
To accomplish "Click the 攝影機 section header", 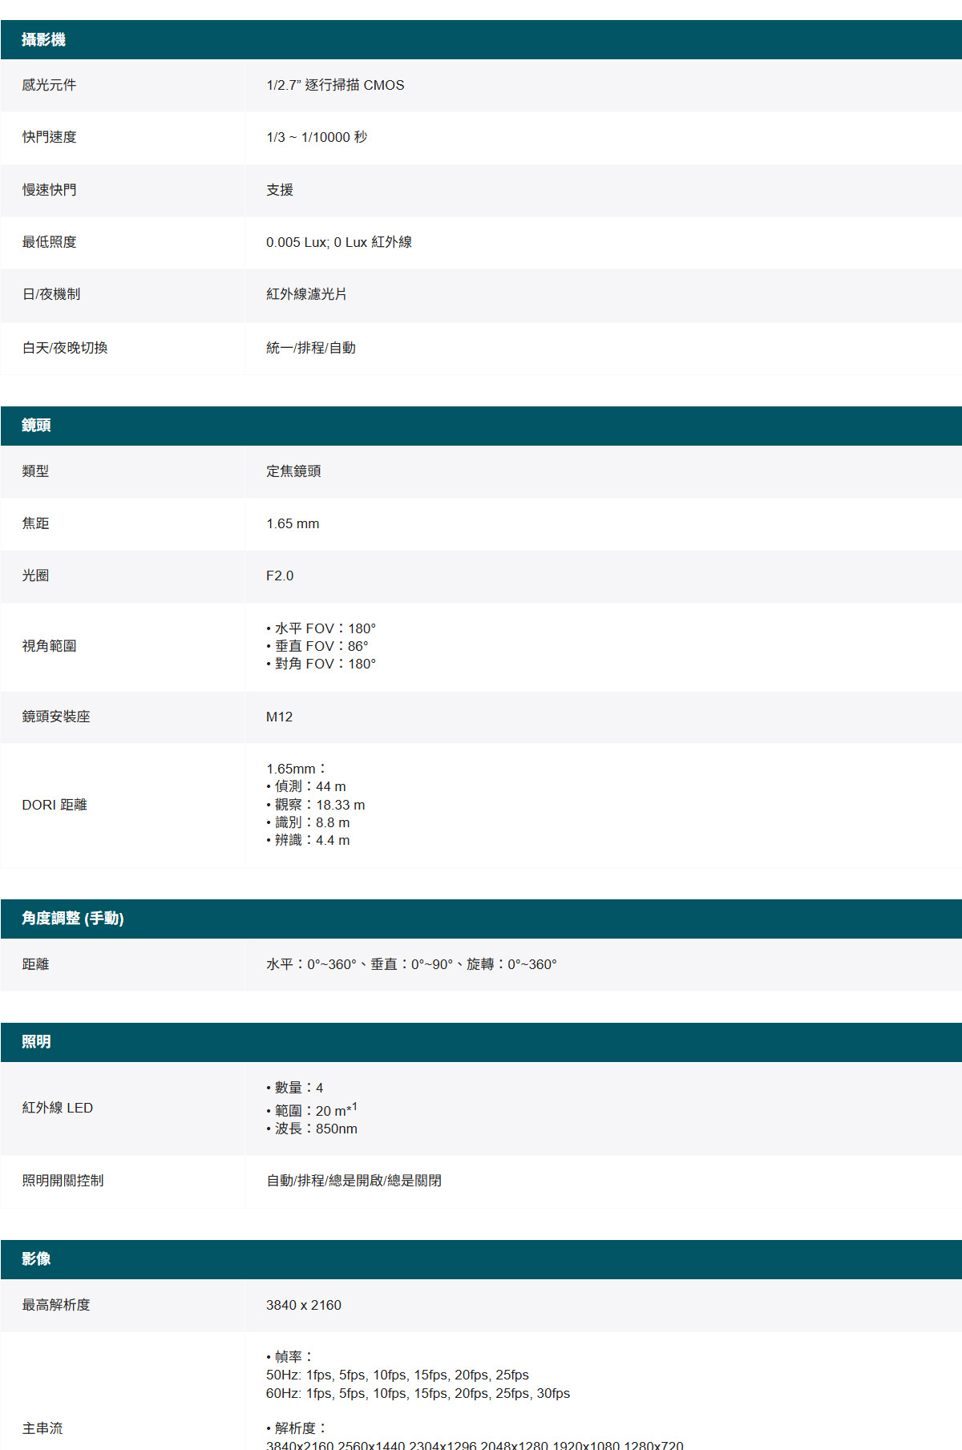I will click(x=481, y=39).
